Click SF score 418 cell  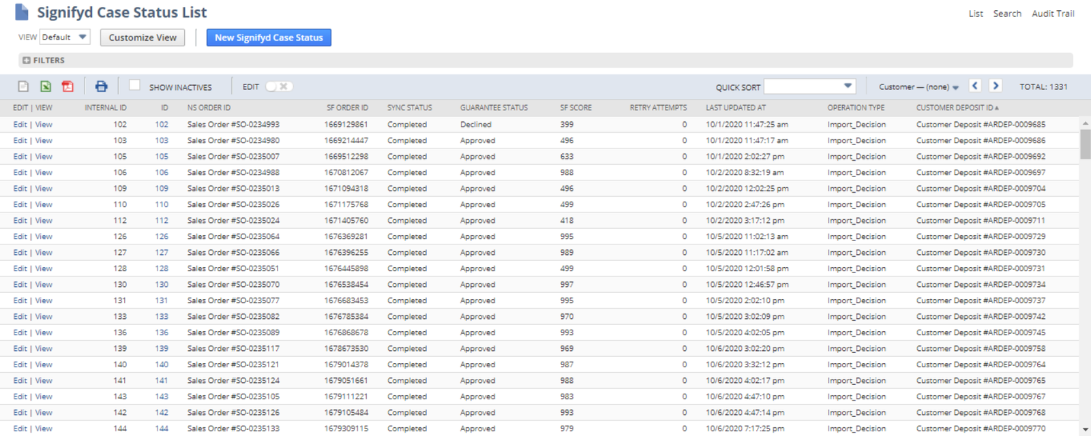pos(567,221)
